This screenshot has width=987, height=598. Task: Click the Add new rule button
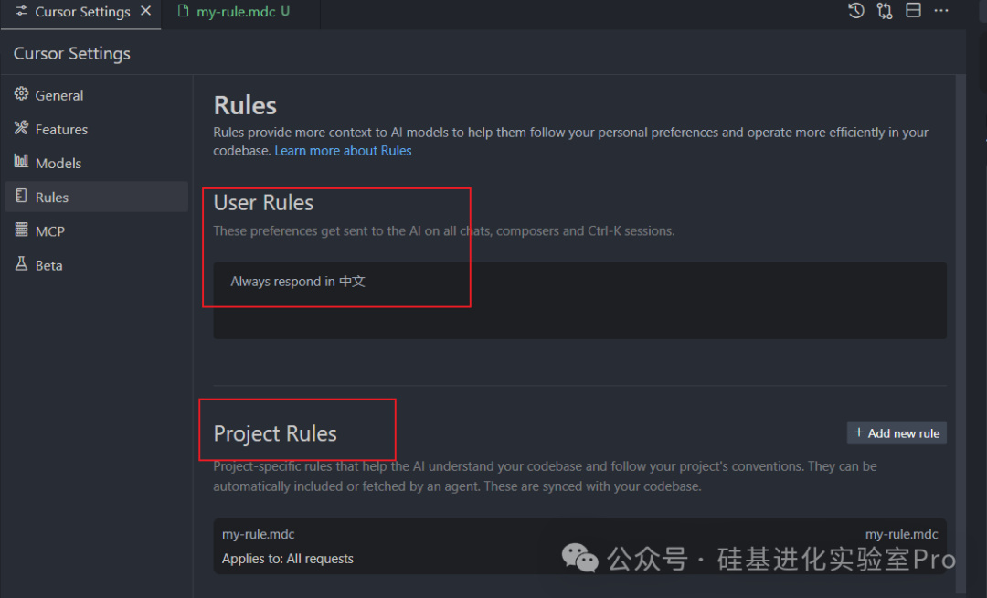click(x=897, y=433)
